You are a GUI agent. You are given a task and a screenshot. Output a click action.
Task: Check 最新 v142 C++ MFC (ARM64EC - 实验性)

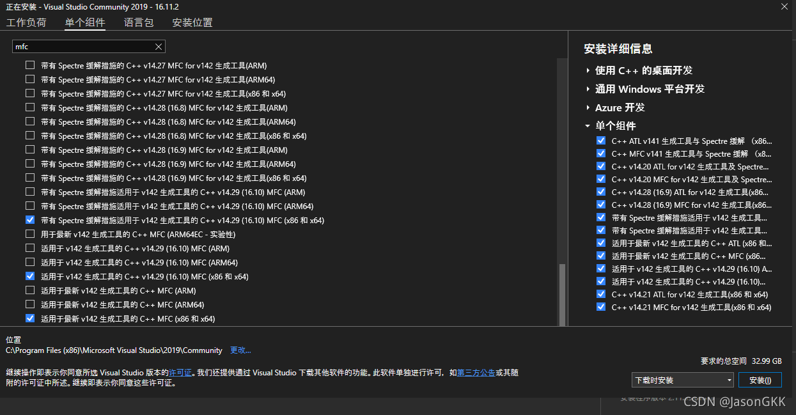click(x=30, y=234)
